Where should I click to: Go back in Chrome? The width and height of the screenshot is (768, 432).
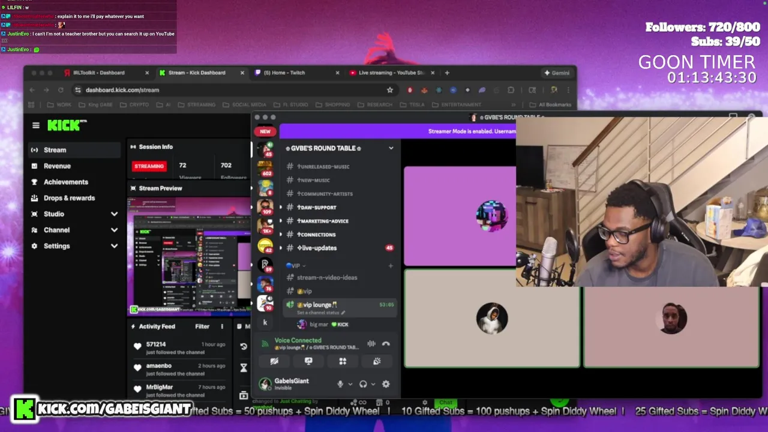click(x=32, y=90)
